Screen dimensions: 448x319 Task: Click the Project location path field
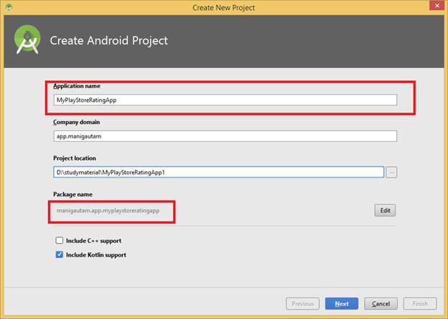tap(218, 172)
